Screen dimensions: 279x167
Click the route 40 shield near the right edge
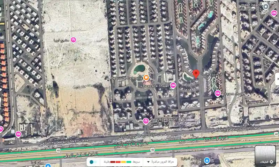point(276,134)
